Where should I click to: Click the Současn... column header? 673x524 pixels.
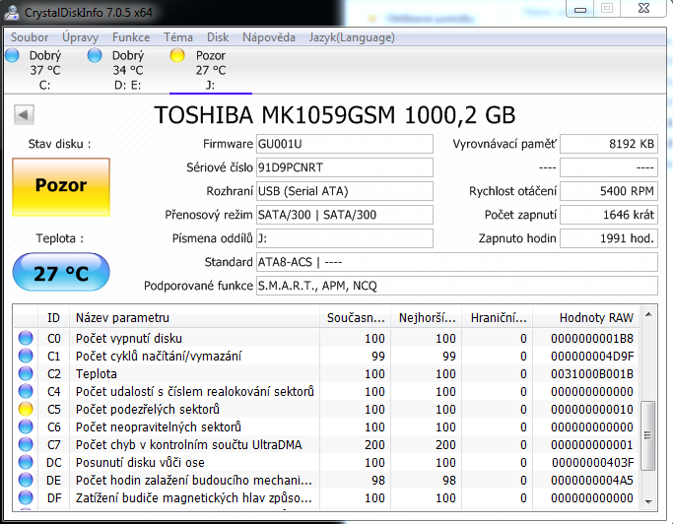(355, 317)
